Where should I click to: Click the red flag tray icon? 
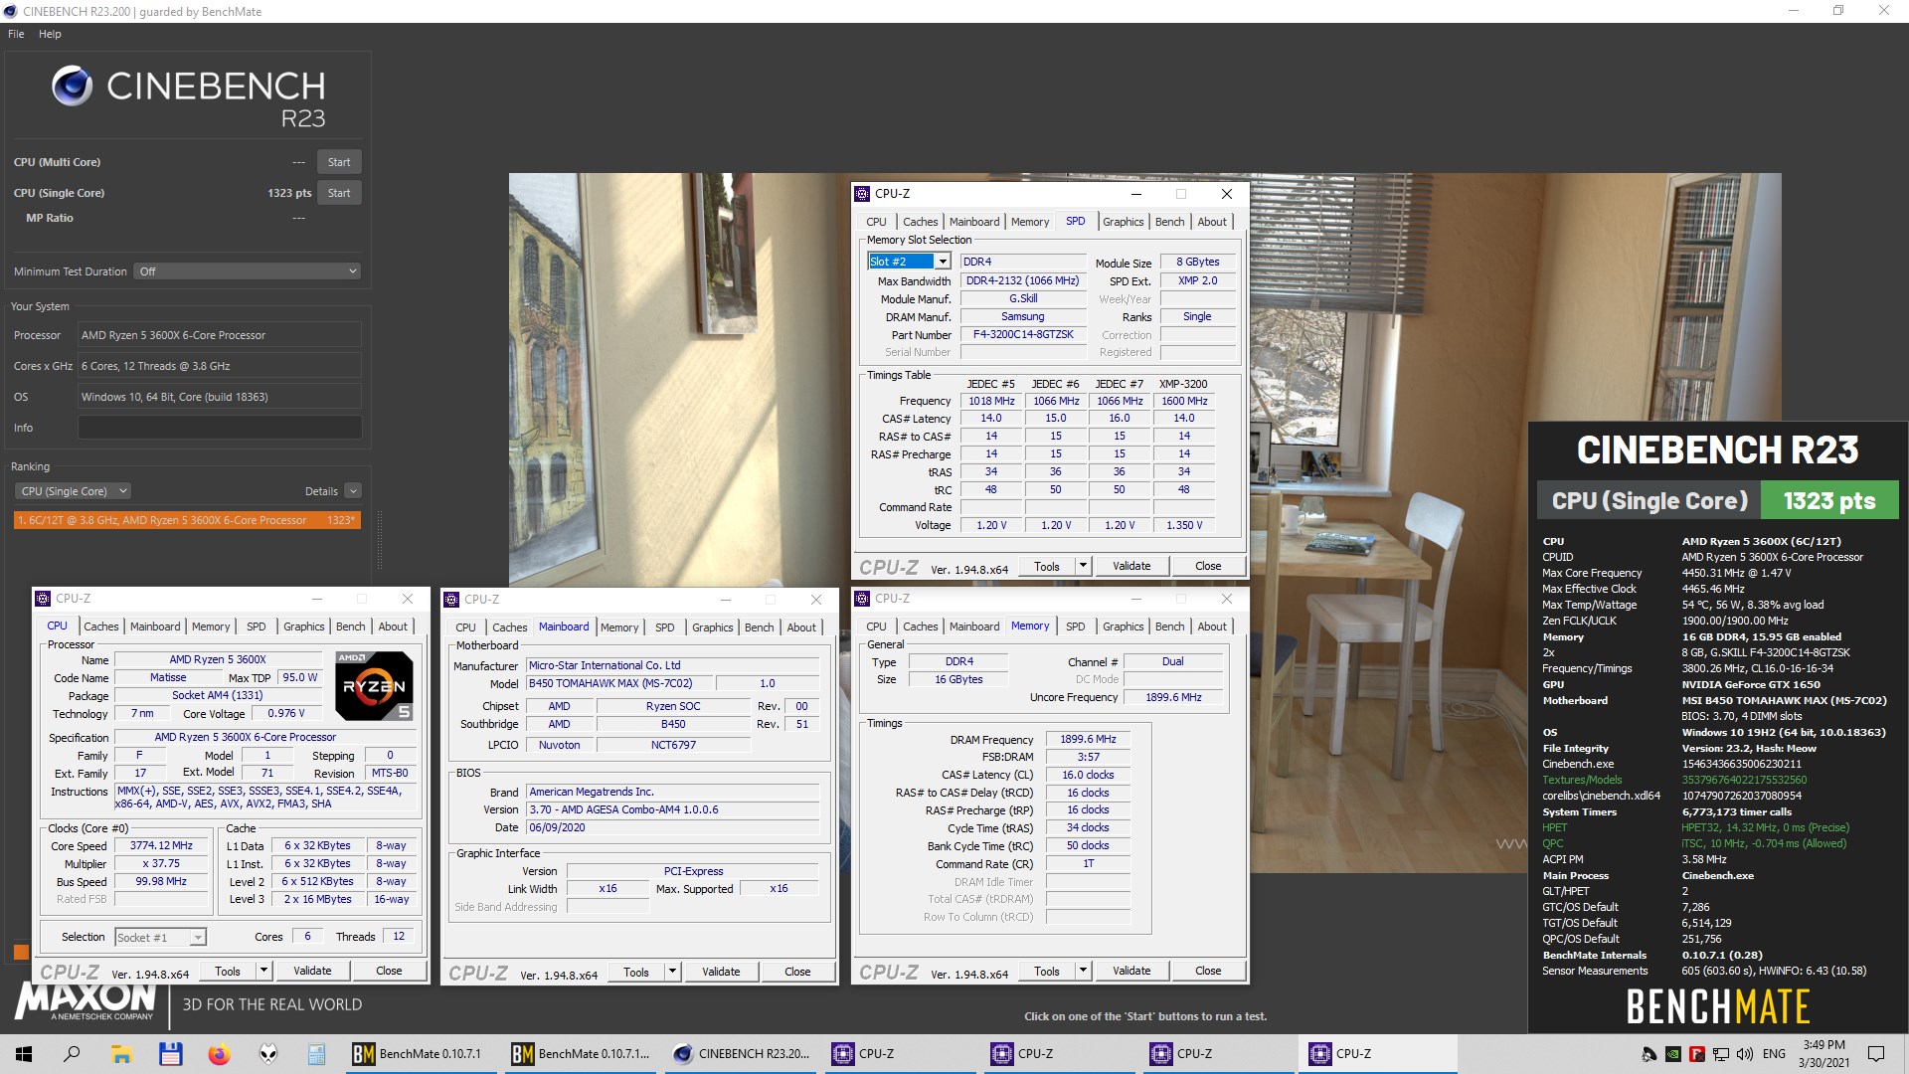point(1697,1054)
